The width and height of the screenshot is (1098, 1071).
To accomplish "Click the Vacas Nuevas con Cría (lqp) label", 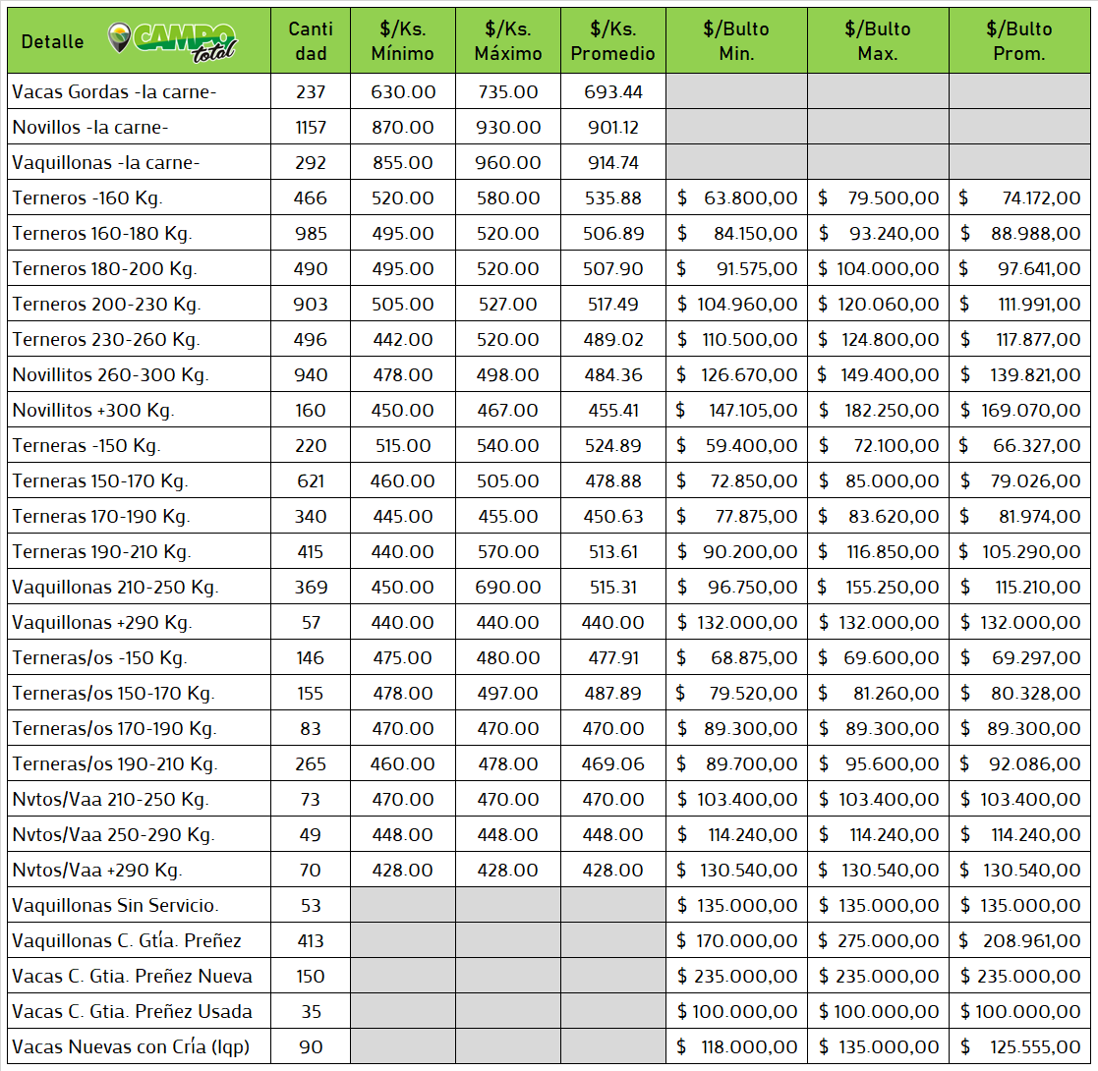I will point(131,1047).
